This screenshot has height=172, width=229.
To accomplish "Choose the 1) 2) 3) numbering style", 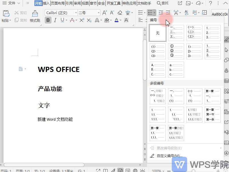I will coord(194,51).
